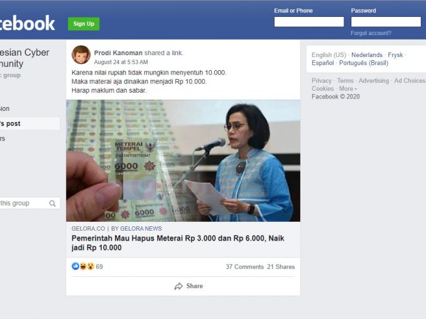Viewport: 426px width, 319px height.
Task: Click the Like reaction icon
Action: (x=75, y=266)
